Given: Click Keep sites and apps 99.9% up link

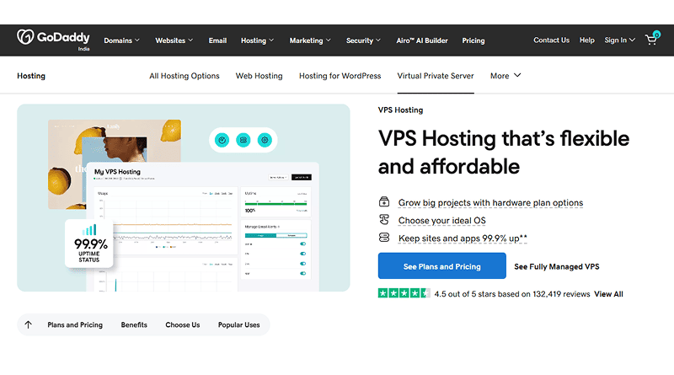Looking at the screenshot, I should (x=463, y=238).
